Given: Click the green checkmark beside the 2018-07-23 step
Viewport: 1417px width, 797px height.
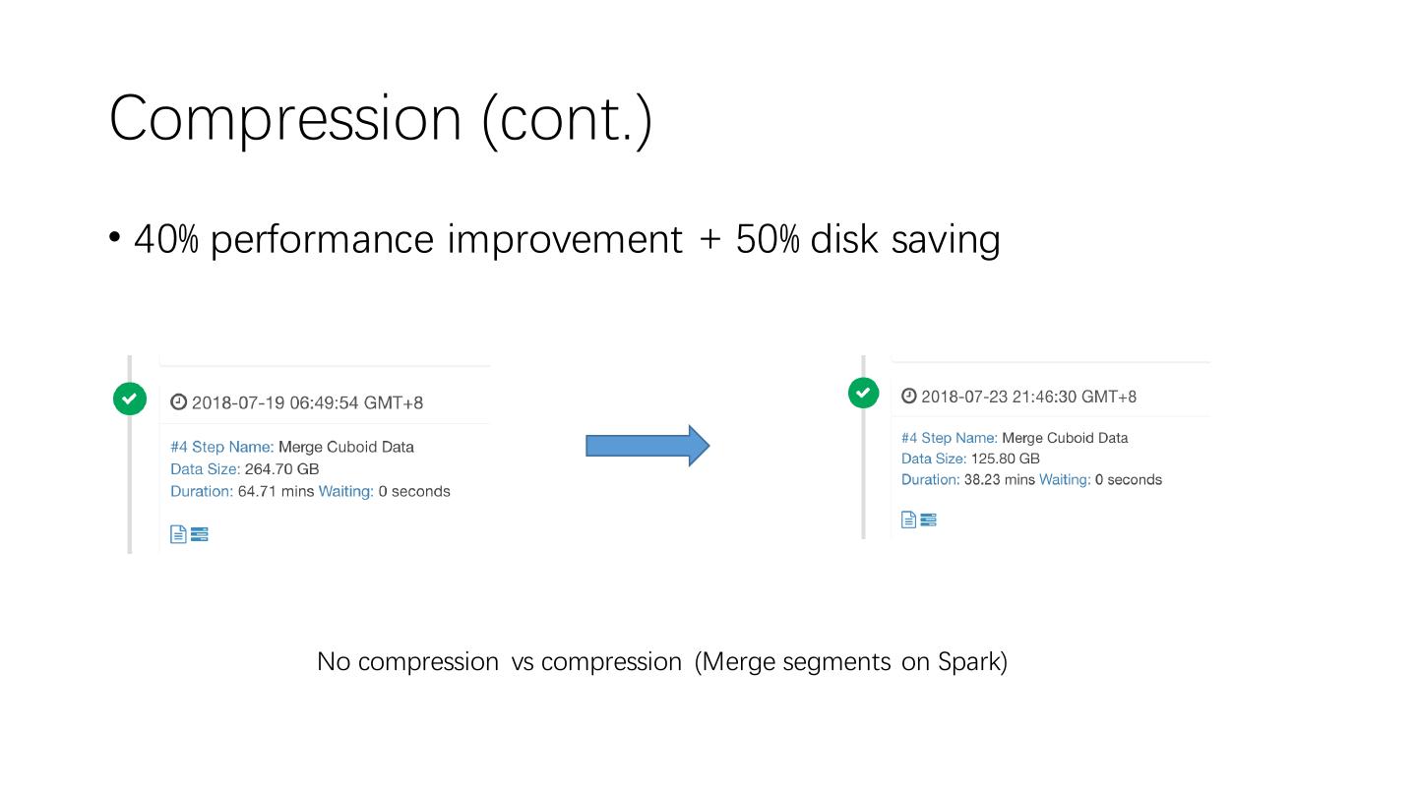Looking at the screenshot, I should click(x=863, y=393).
